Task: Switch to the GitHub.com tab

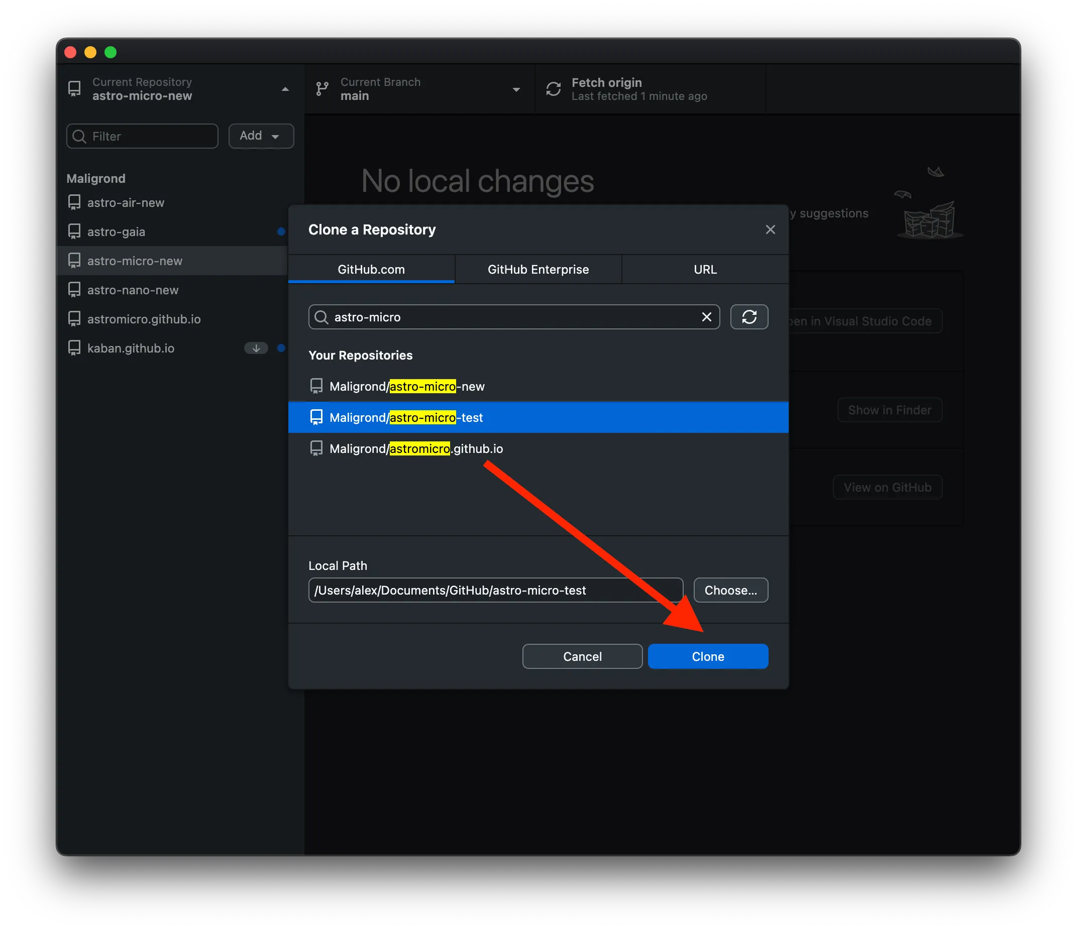Action: click(x=371, y=269)
